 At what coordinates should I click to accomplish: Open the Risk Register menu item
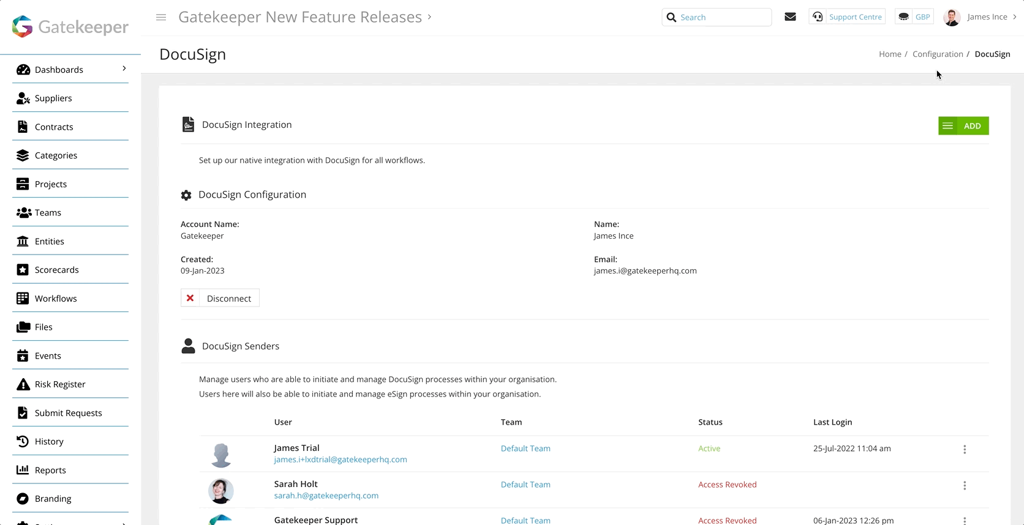pyautogui.click(x=70, y=384)
